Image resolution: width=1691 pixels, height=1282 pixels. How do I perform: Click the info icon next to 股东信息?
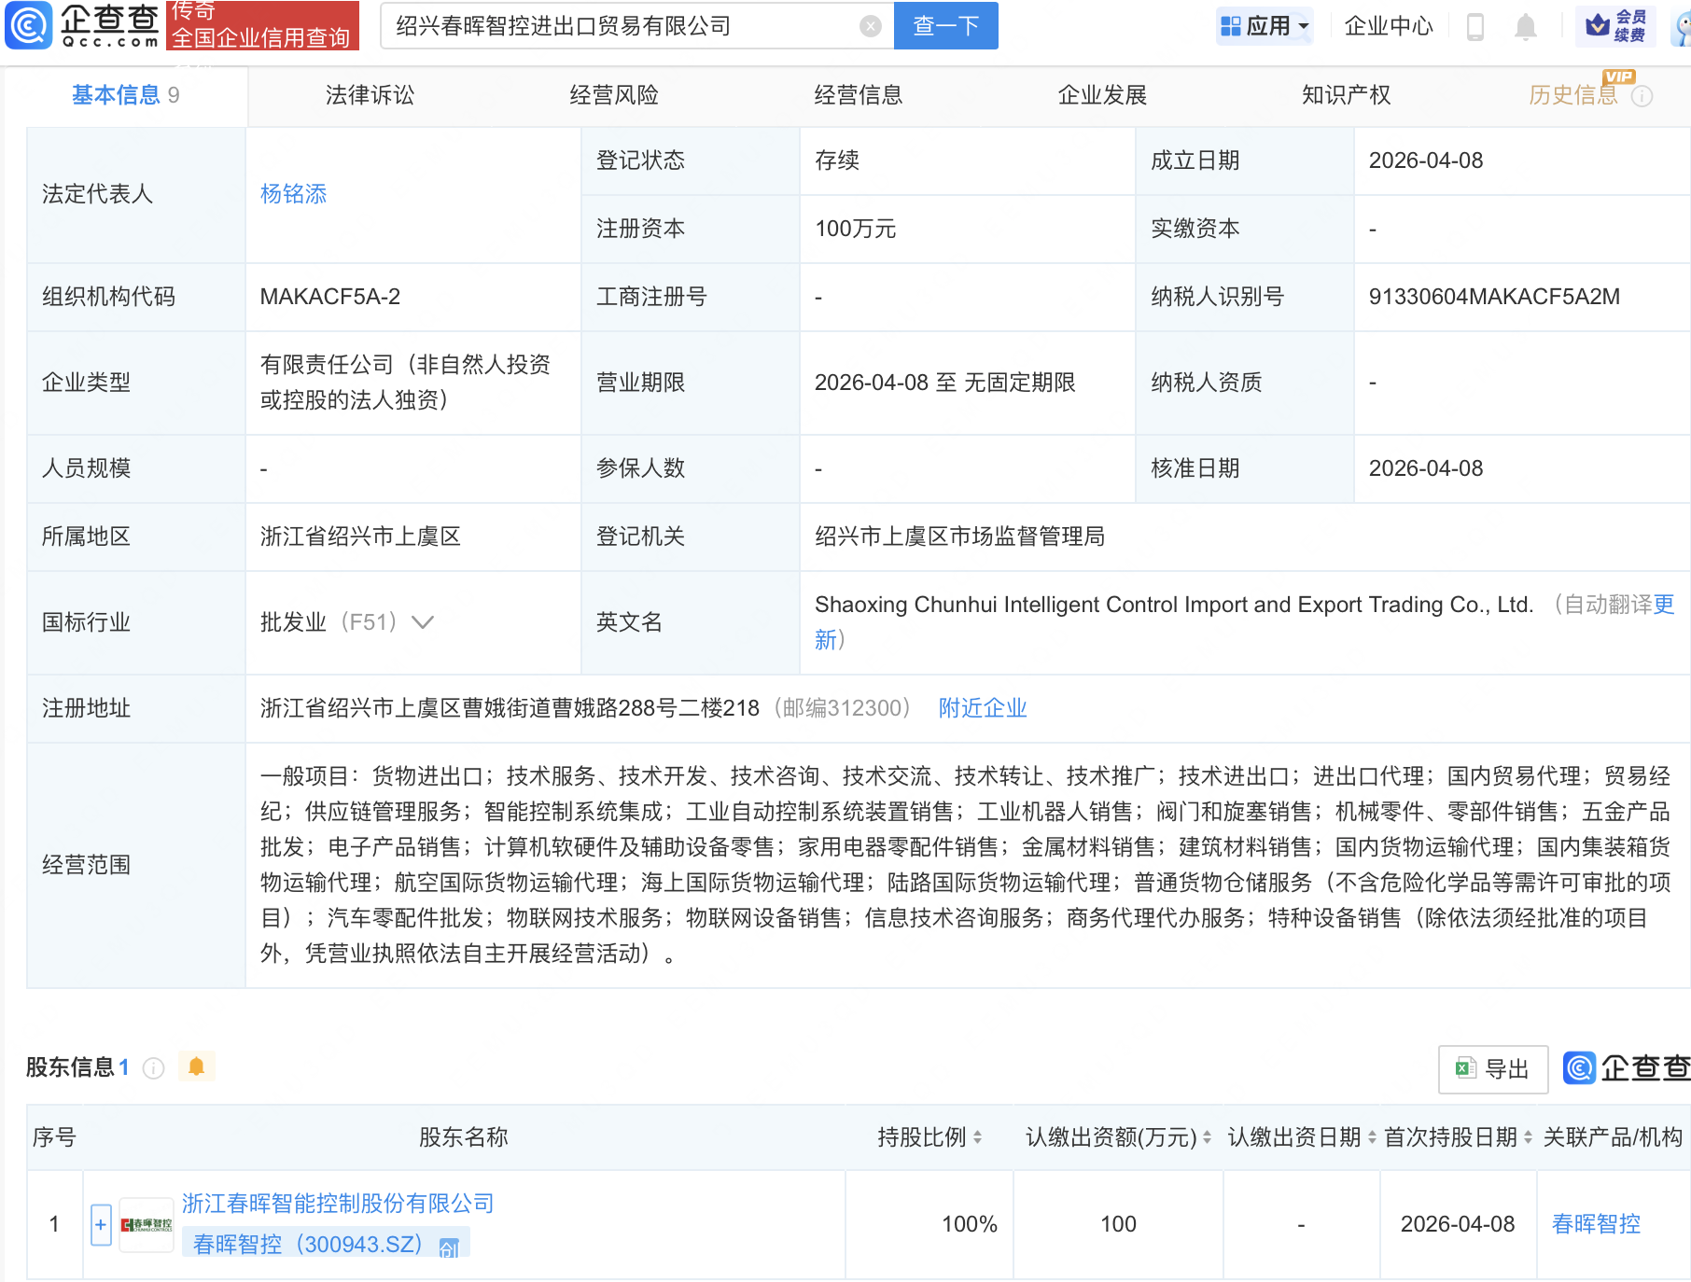[x=154, y=1067]
